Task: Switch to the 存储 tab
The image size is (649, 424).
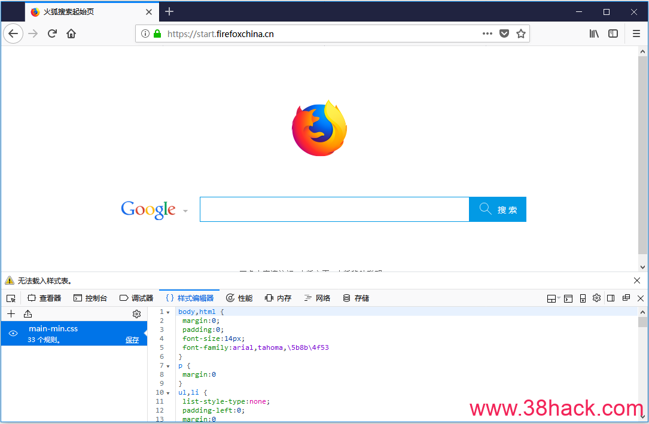Action: pyautogui.click(x=356, y=298)
